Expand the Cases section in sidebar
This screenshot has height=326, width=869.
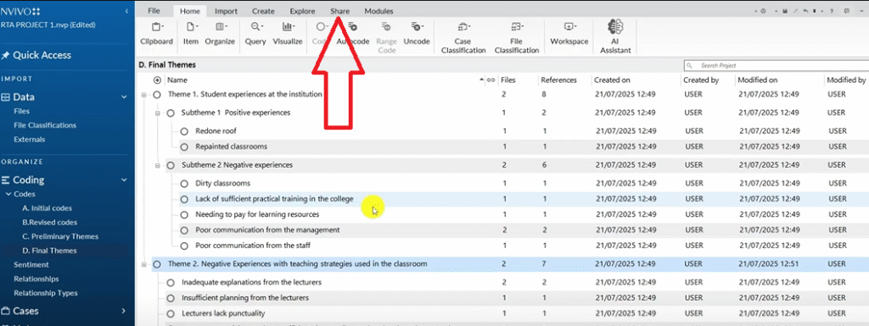(x=124, y=311)
